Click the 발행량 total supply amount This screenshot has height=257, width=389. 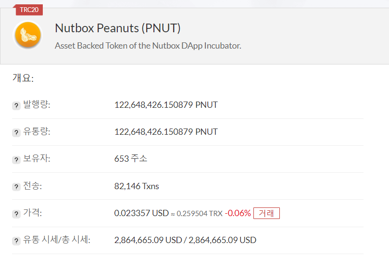pyautogui.click(x=166, y=105)
